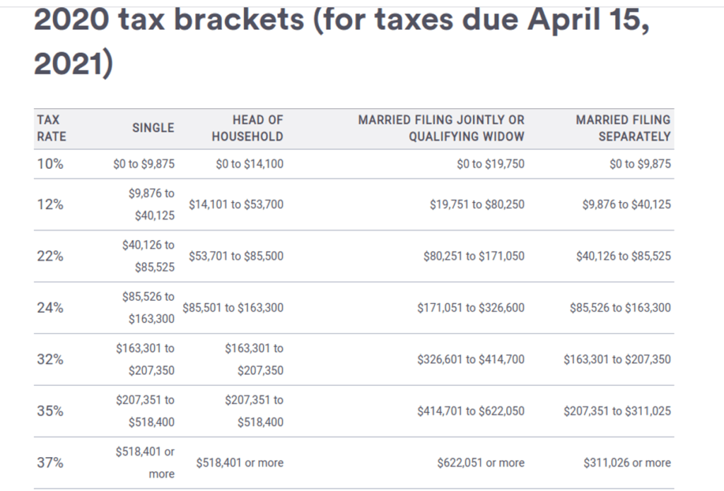Click the "$53,701 to $85,500" cell
The width and height of the screenshot is (724, 491).
(236, 256)
